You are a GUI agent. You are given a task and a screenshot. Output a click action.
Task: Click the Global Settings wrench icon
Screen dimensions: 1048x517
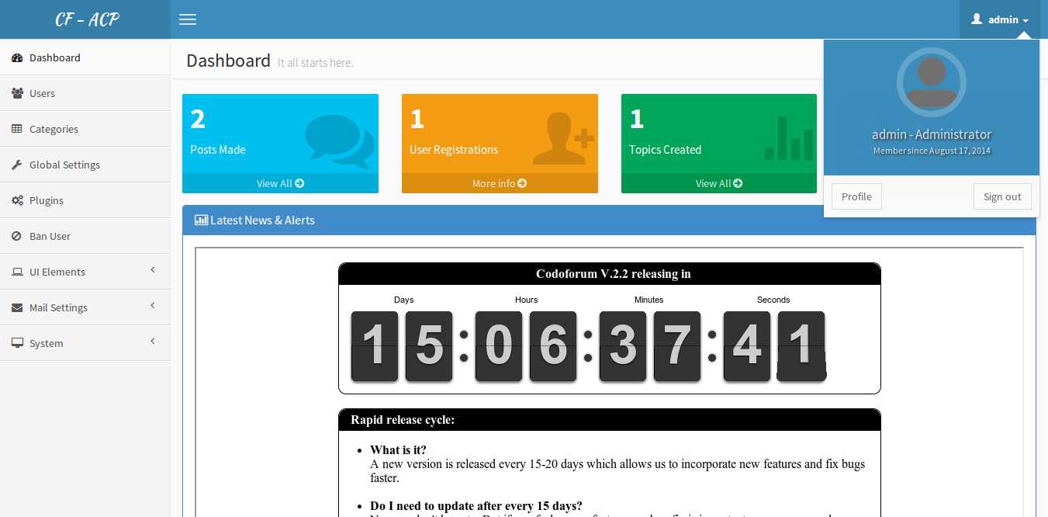point(17,165)
